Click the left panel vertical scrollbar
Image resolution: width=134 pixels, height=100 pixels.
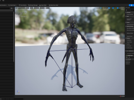click(14, 37)
